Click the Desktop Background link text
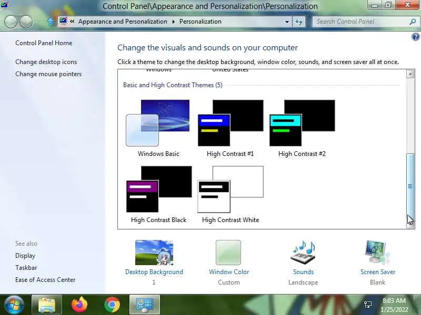 point(154,271)
